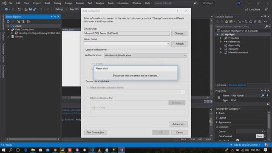Image resolution: width=272 pixels, height=153 pixels.
Task: Click Show All Files icon in Solution Explorer
Action: point(260,22)
